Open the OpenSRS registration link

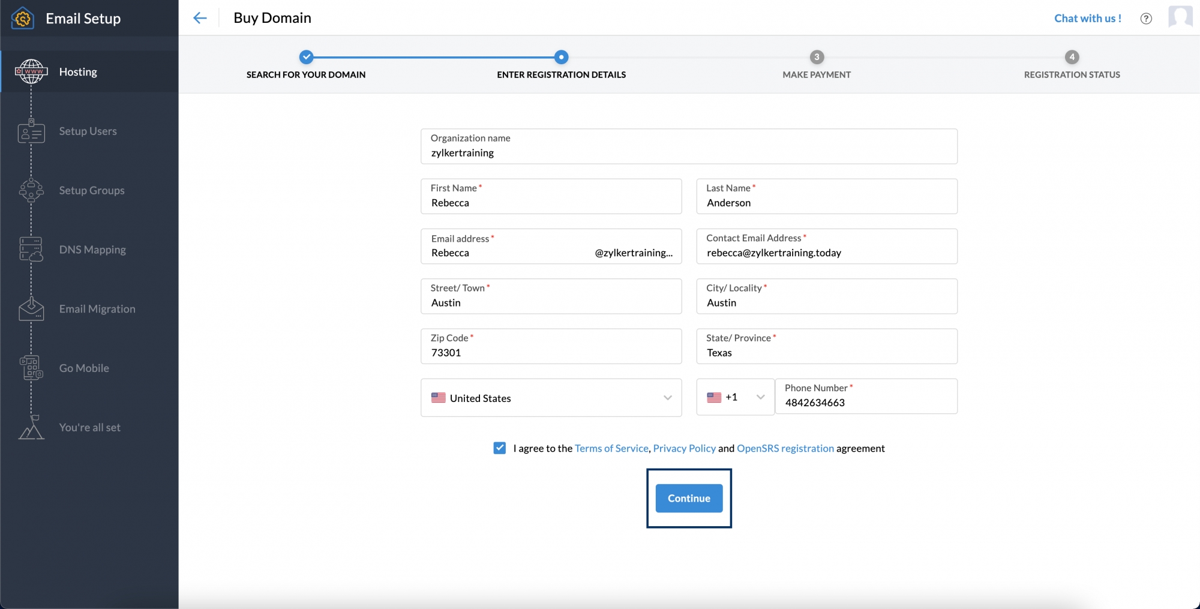pyautogui.click(x=785, y=448)
